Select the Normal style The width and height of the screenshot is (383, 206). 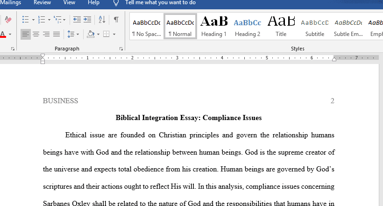[x=180, y=27]
